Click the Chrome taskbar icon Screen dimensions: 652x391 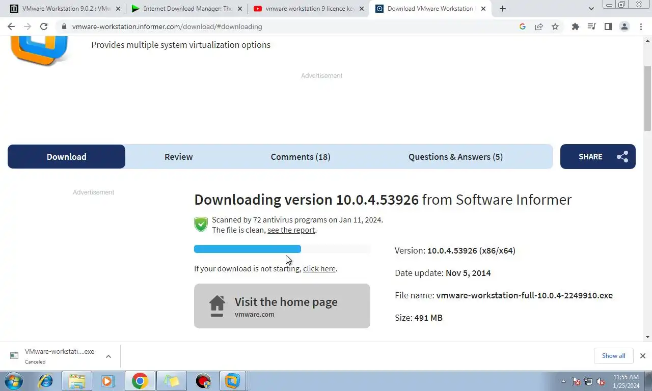(140, 381)
